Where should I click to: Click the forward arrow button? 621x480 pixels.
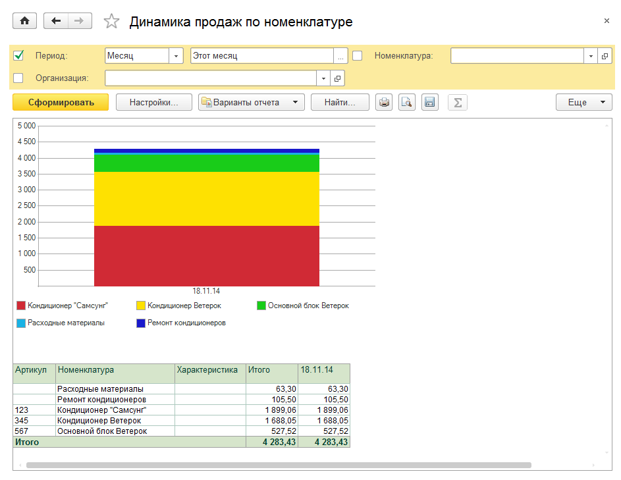coord(79,21)
